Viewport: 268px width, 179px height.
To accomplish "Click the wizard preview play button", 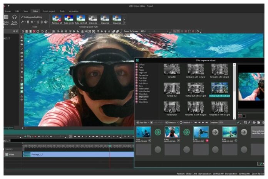I will 240,116.
